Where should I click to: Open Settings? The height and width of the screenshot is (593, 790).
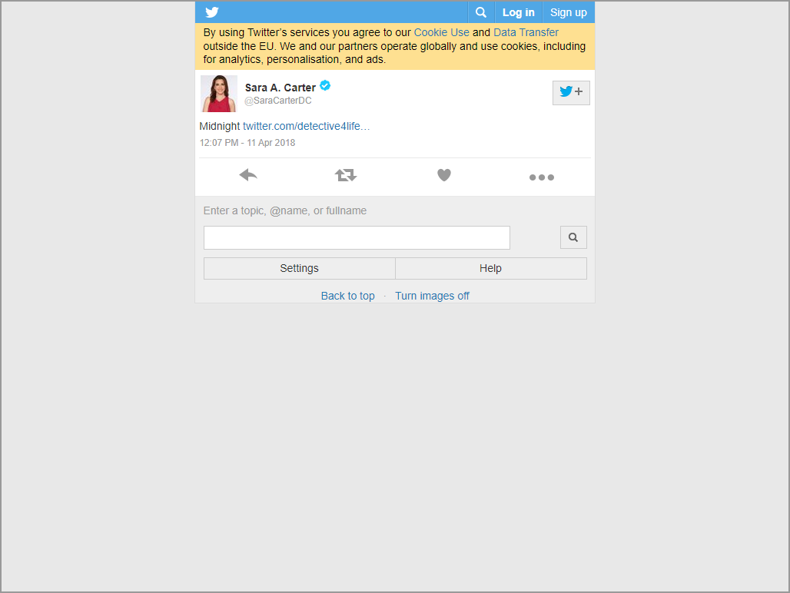299,268
